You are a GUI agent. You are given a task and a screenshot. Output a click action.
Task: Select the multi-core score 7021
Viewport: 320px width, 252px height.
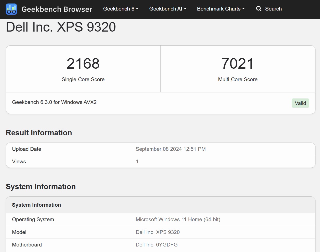click(238, 63)
